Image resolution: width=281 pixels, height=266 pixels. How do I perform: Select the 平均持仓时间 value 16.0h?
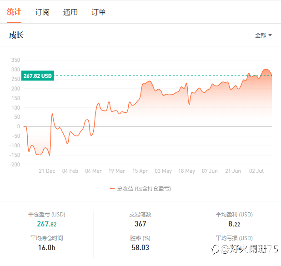pyautogui.click(x=47, y=248)
